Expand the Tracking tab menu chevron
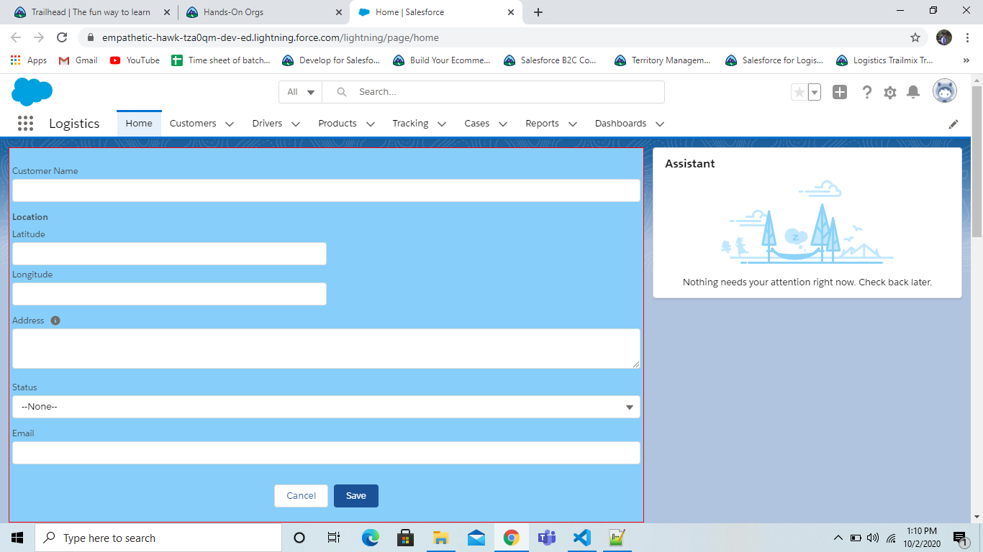 click(442, 124)
